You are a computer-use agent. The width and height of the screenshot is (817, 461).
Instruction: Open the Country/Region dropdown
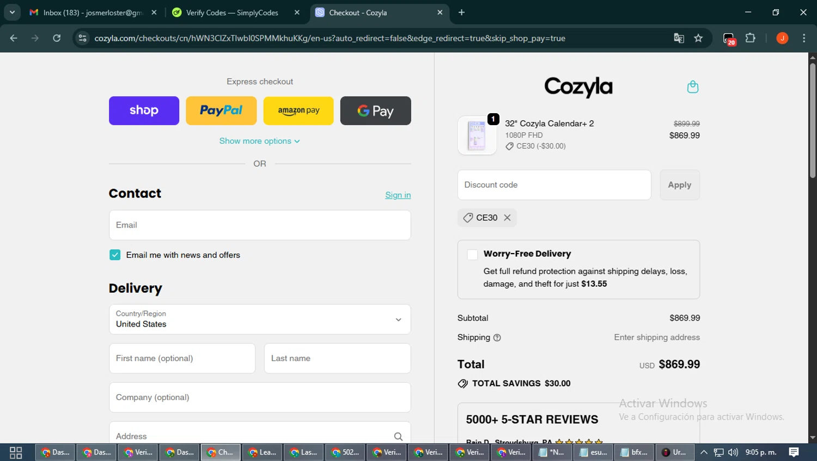260,319
